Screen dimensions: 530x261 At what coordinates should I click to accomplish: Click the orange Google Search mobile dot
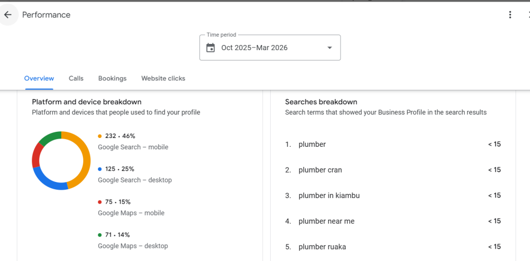(x=100, y=136)
